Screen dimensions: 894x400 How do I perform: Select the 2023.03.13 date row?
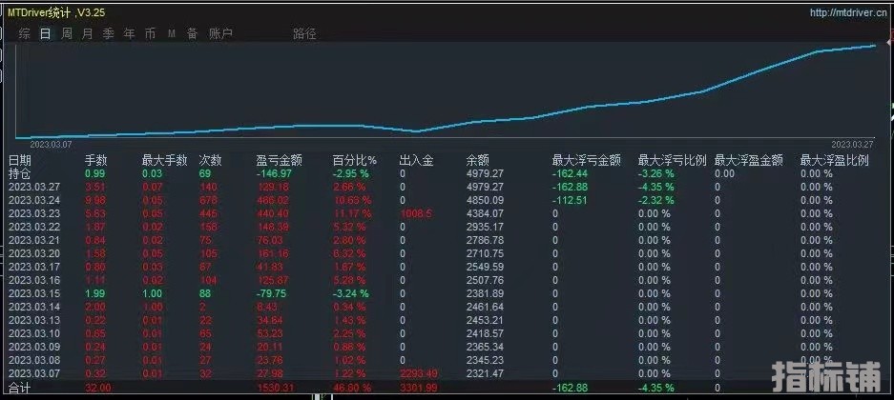point(34,320)
